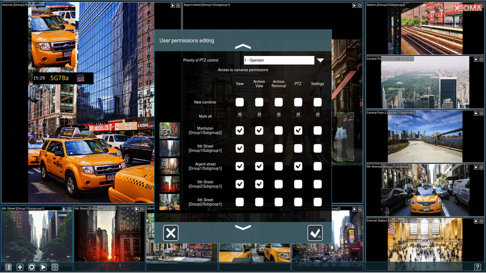Play archive of 6th Street Group2 camera
Viewport: 486px width, 273px height.
point(137,209)
